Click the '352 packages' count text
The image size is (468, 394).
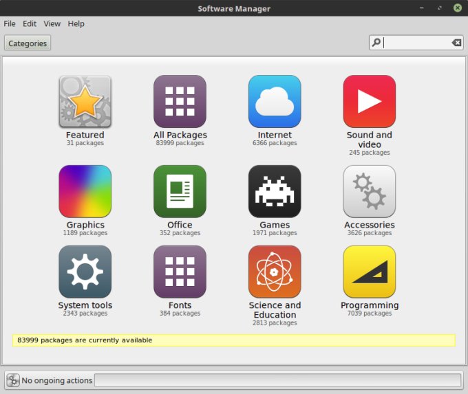pos(180,232)
